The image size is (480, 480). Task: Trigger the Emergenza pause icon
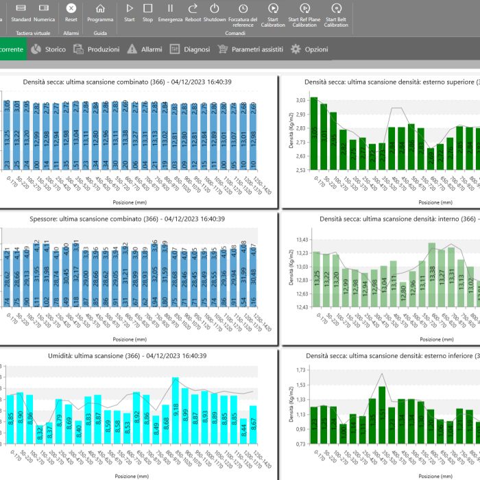click(x=170, y=9)
